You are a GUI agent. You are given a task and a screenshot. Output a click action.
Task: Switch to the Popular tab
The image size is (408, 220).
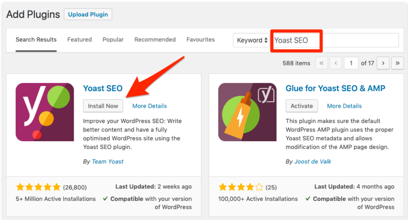coord(113,40)
